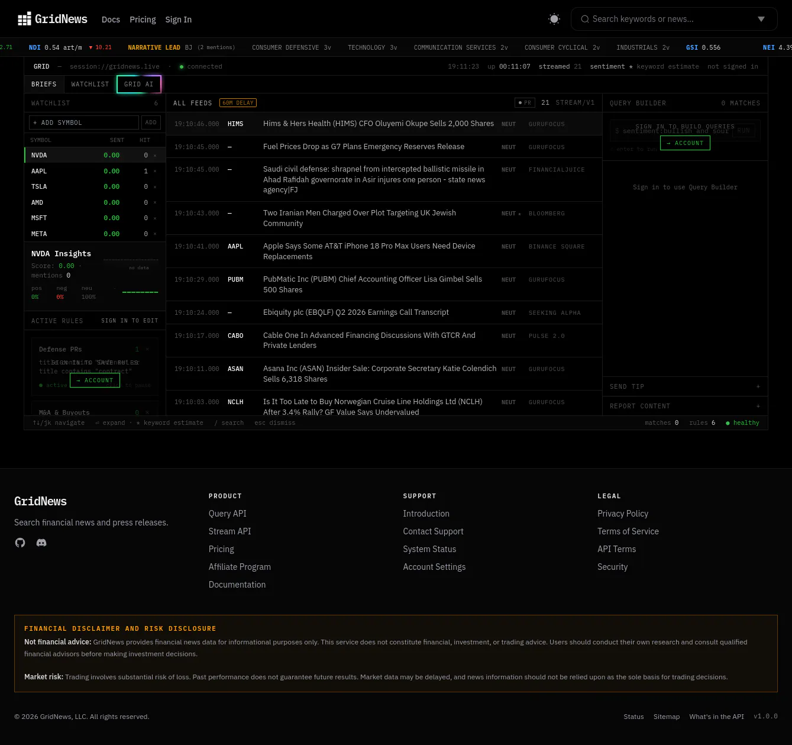This screenshot has height=745, width=792.
Task: Open the search box dropdown arrow
Action: (761, 19)
